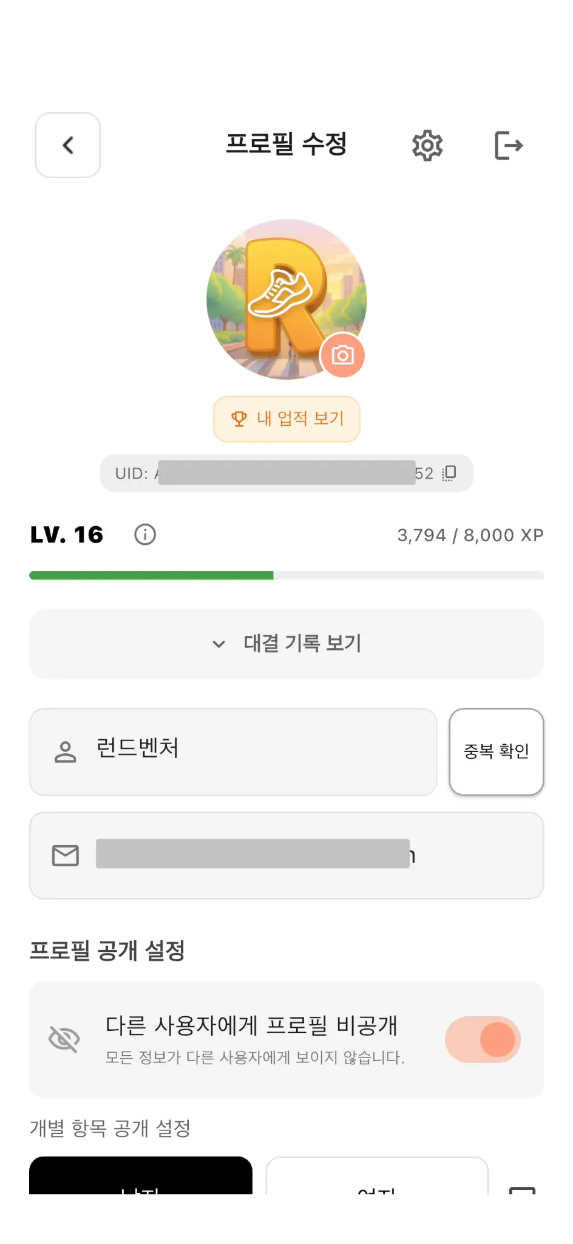Copy UID with the copy icon
Viewport: 573px width, 1244px height.
(449, 473)
